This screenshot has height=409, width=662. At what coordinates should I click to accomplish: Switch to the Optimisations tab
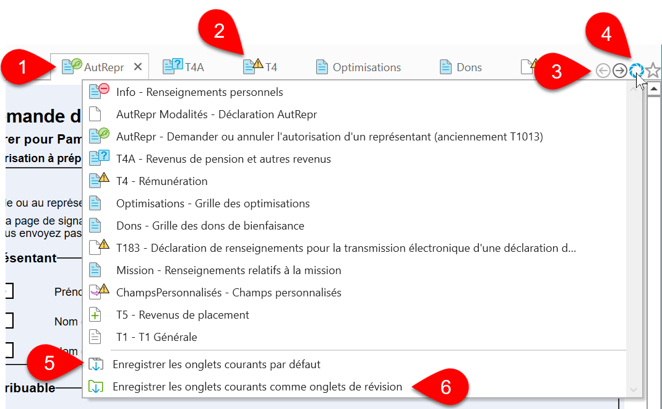tap(358, 67)
